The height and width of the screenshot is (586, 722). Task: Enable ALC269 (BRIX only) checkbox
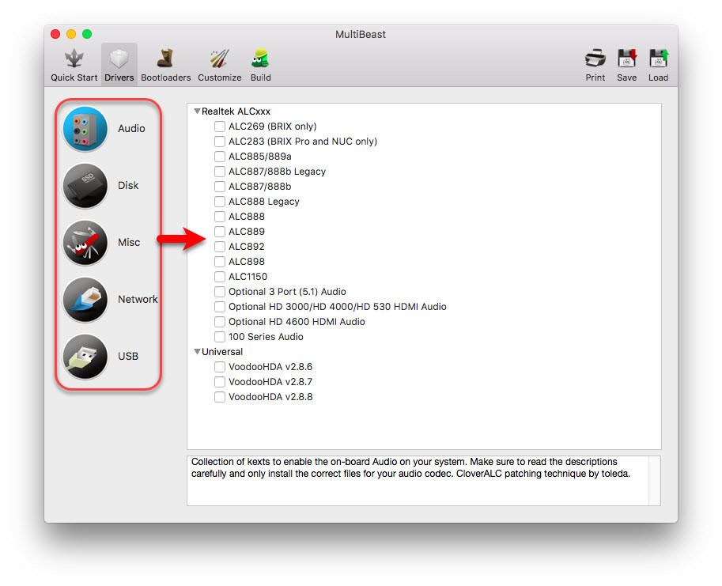[220, 127]
